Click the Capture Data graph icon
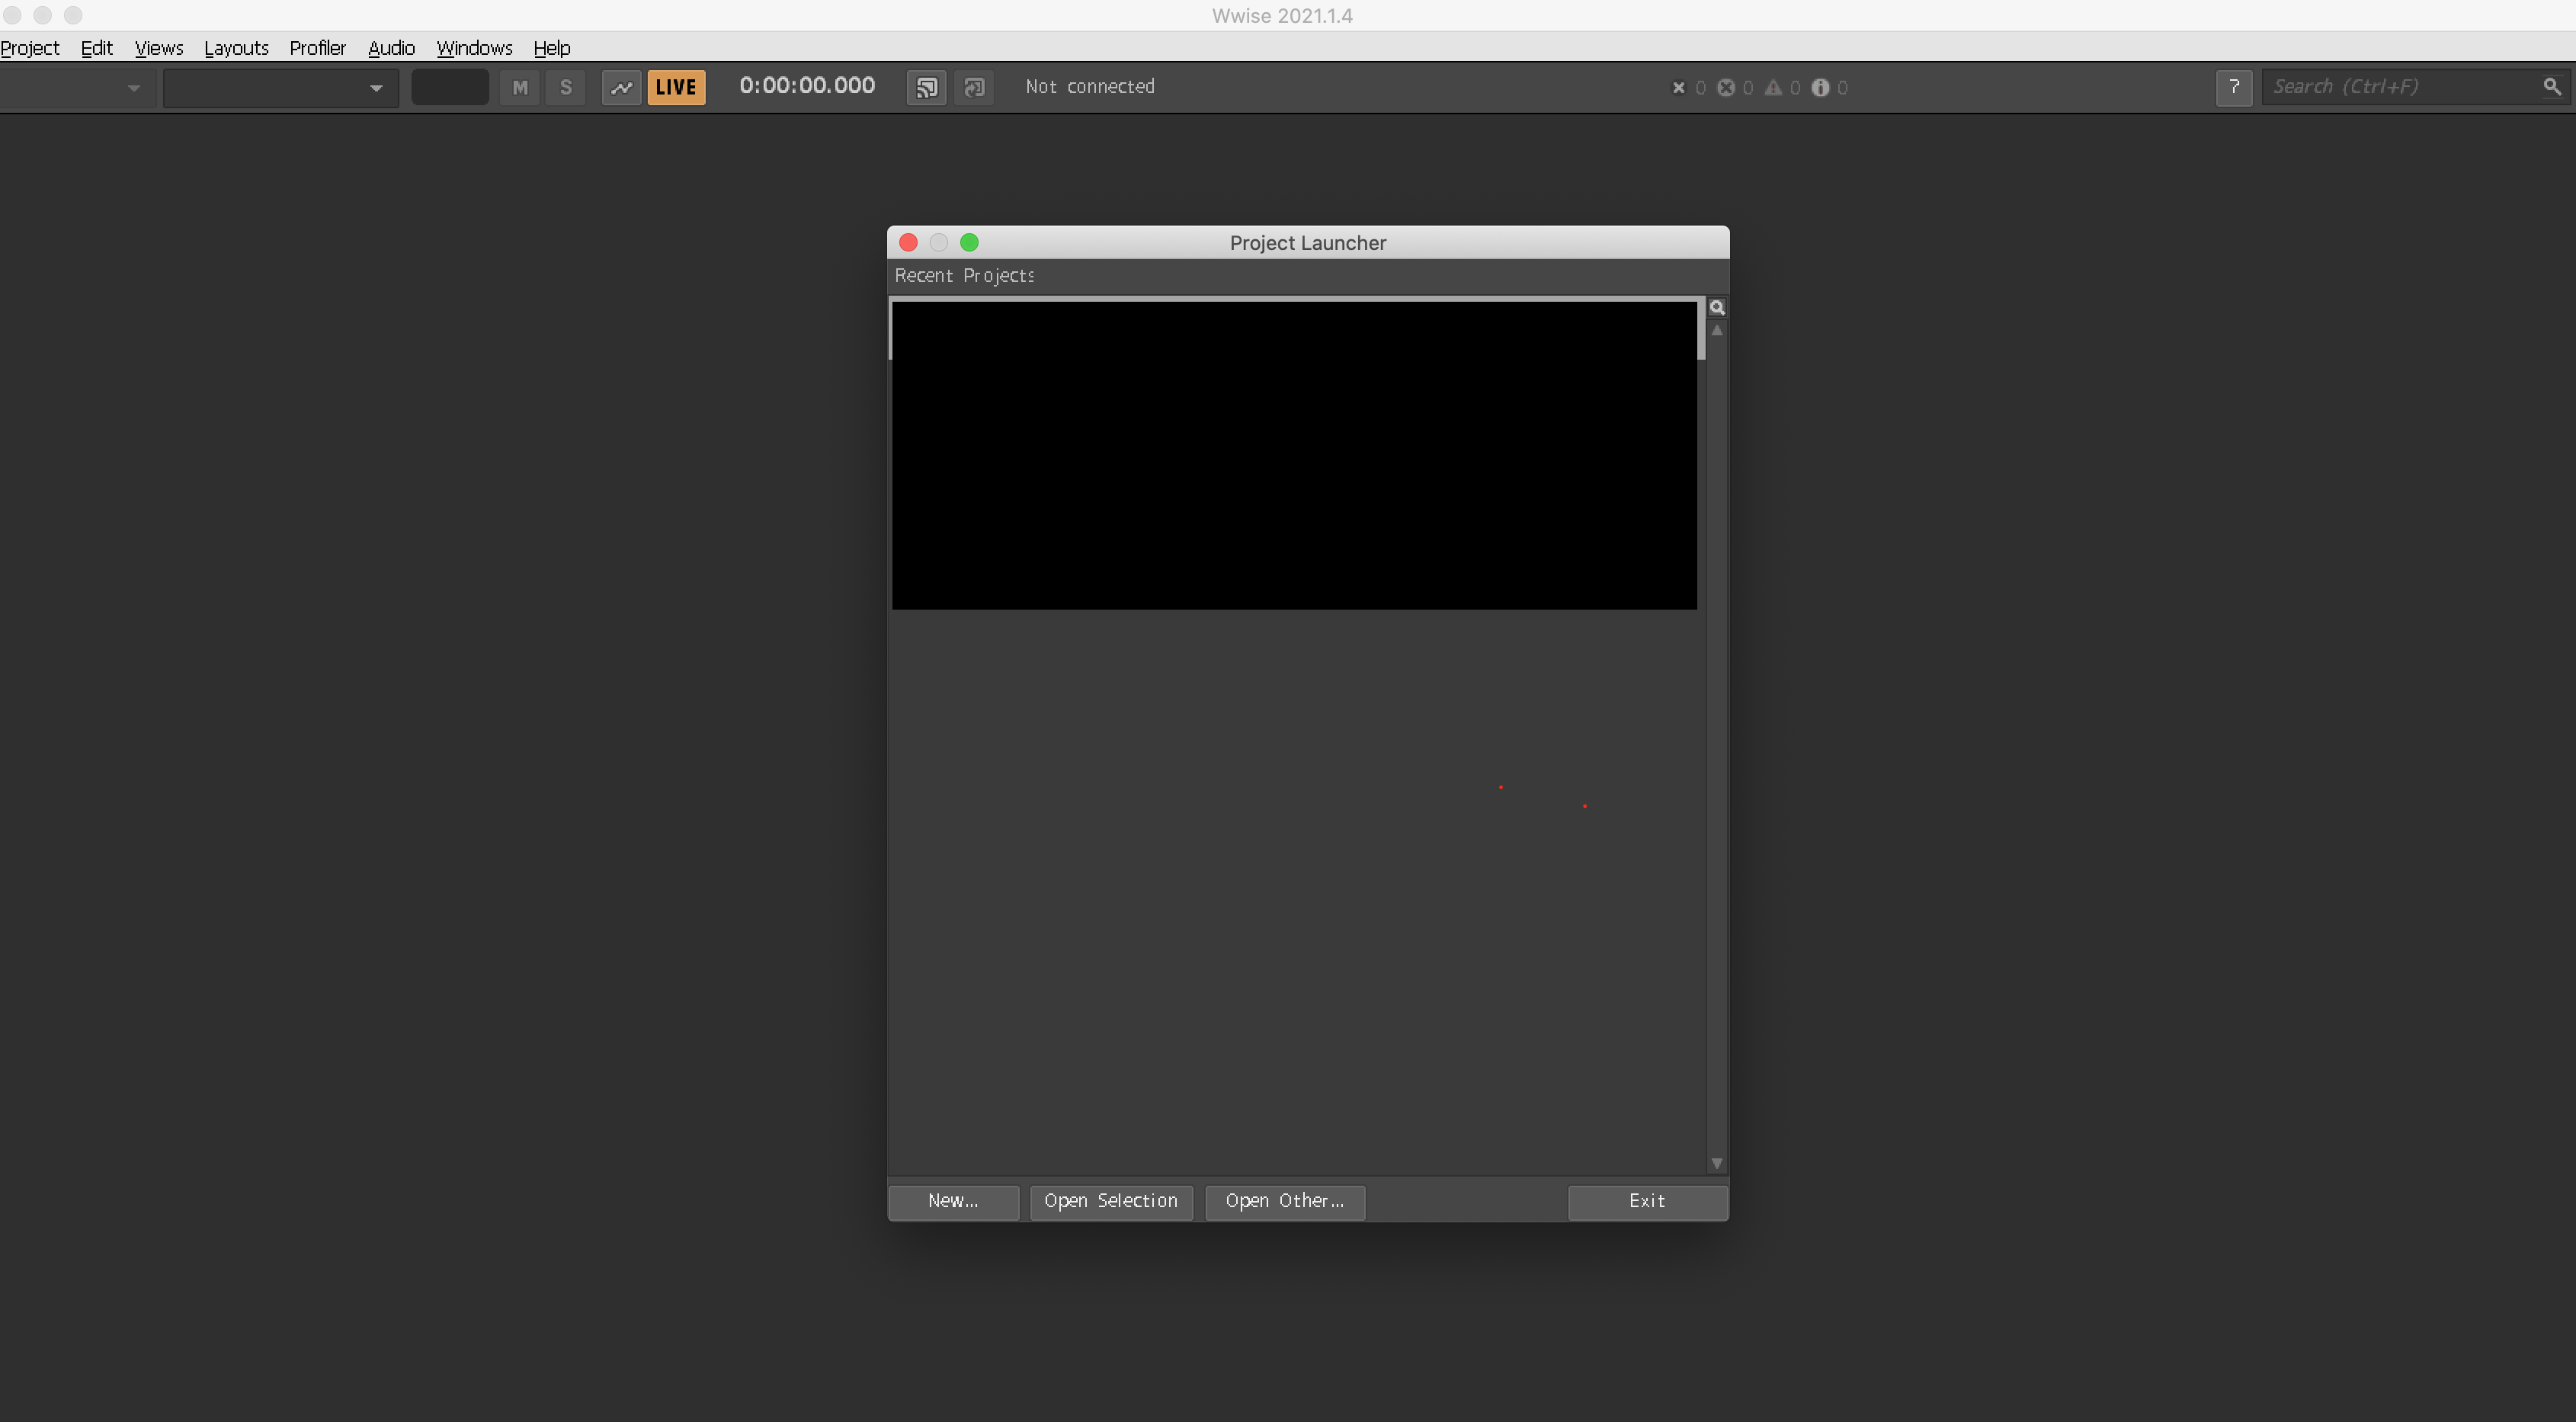This screenshot has width=2576, height=1422. click(x=621, y=87)
